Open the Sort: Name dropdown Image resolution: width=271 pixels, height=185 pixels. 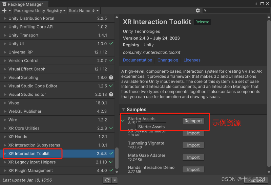point(84,11)
